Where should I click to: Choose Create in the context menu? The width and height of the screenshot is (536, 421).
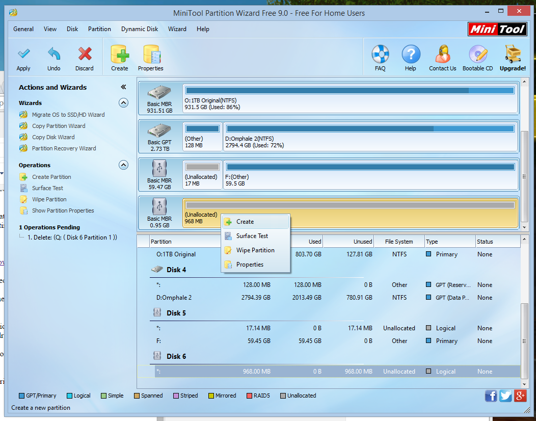256,222
